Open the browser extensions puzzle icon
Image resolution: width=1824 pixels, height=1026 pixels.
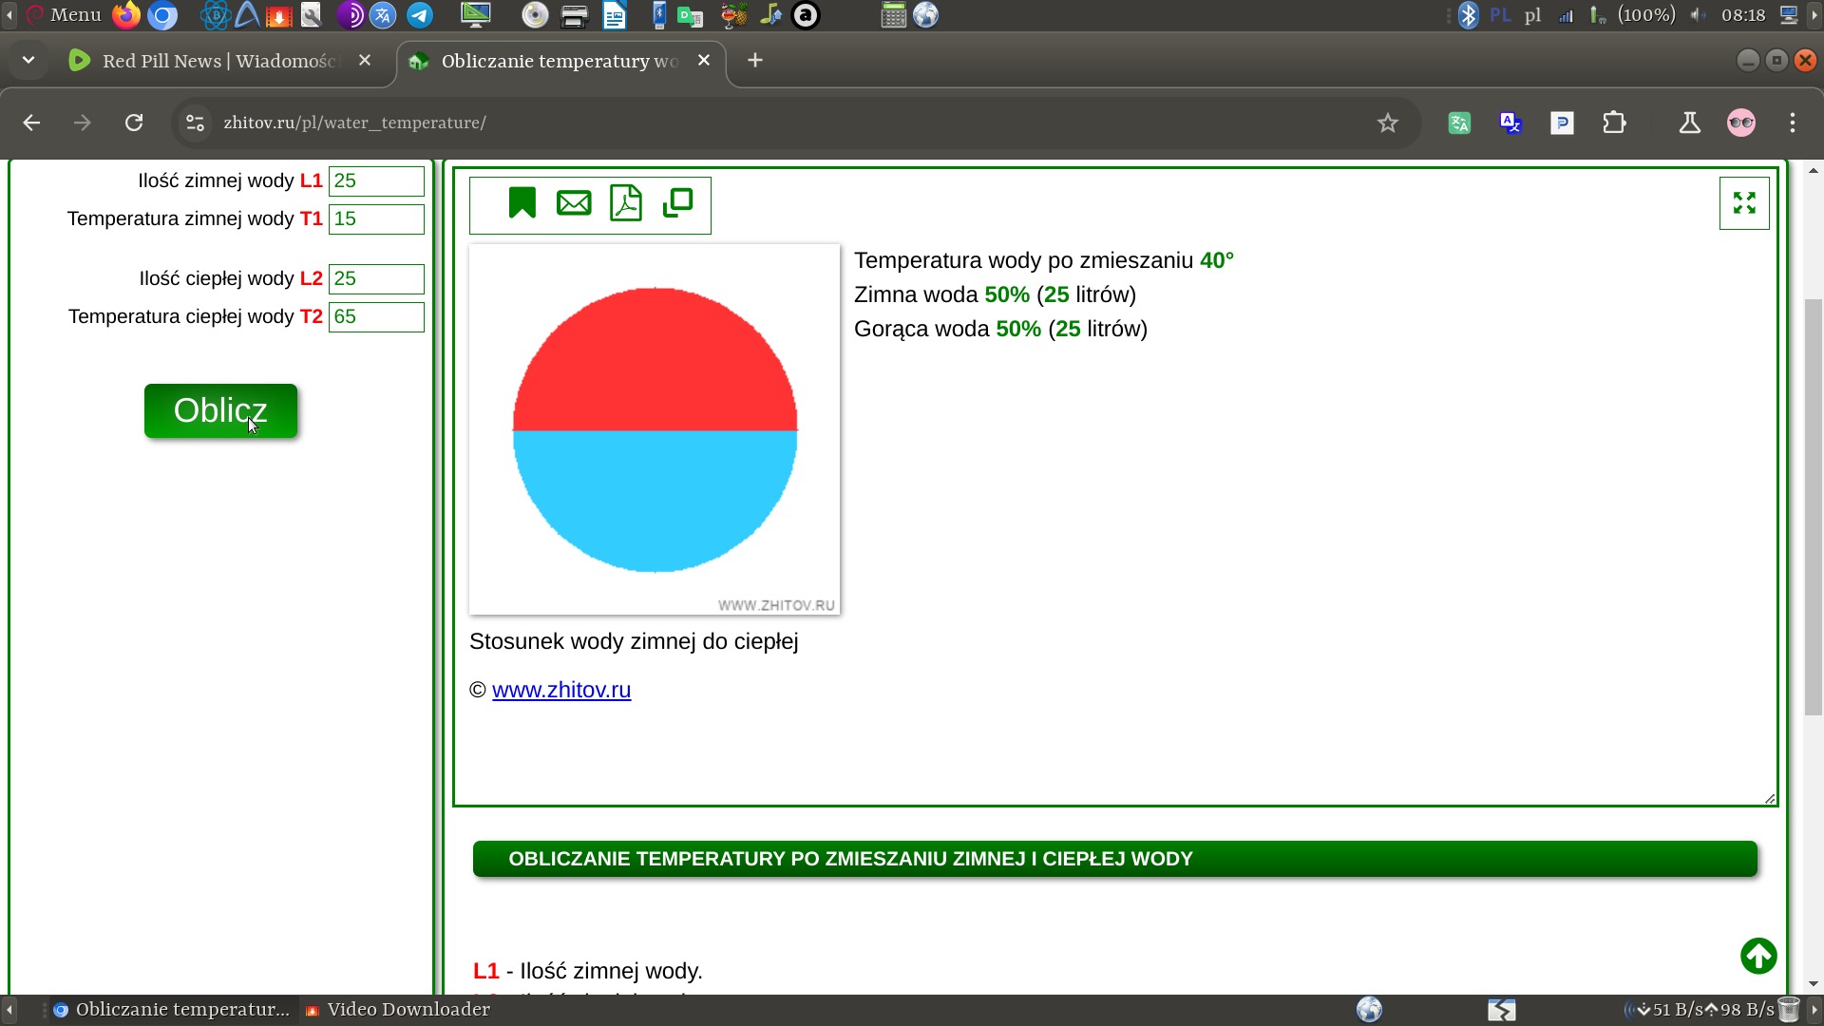click(x=1614, y=123)
